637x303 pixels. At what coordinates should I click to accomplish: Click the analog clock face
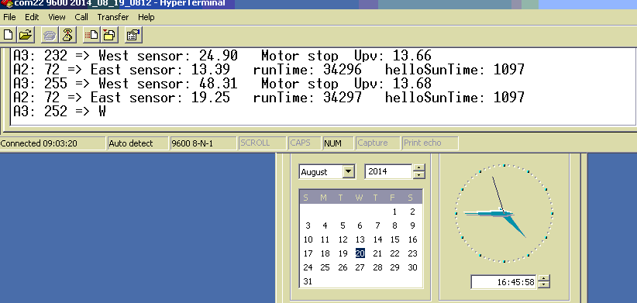[x=504, y=213]
